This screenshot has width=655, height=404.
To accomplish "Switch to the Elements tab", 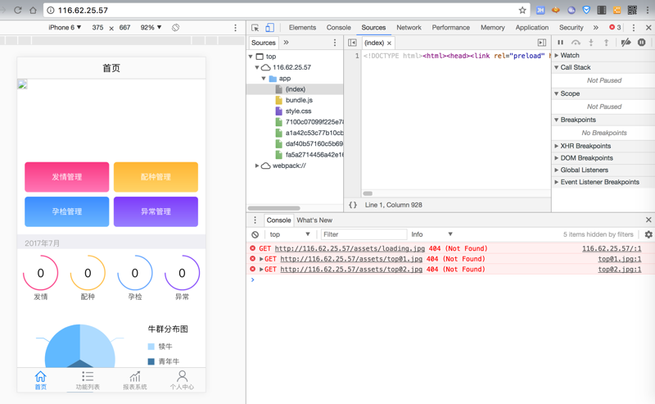I will 302,28.
